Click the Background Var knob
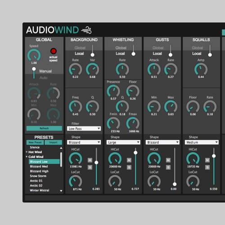 pos(92,69)
